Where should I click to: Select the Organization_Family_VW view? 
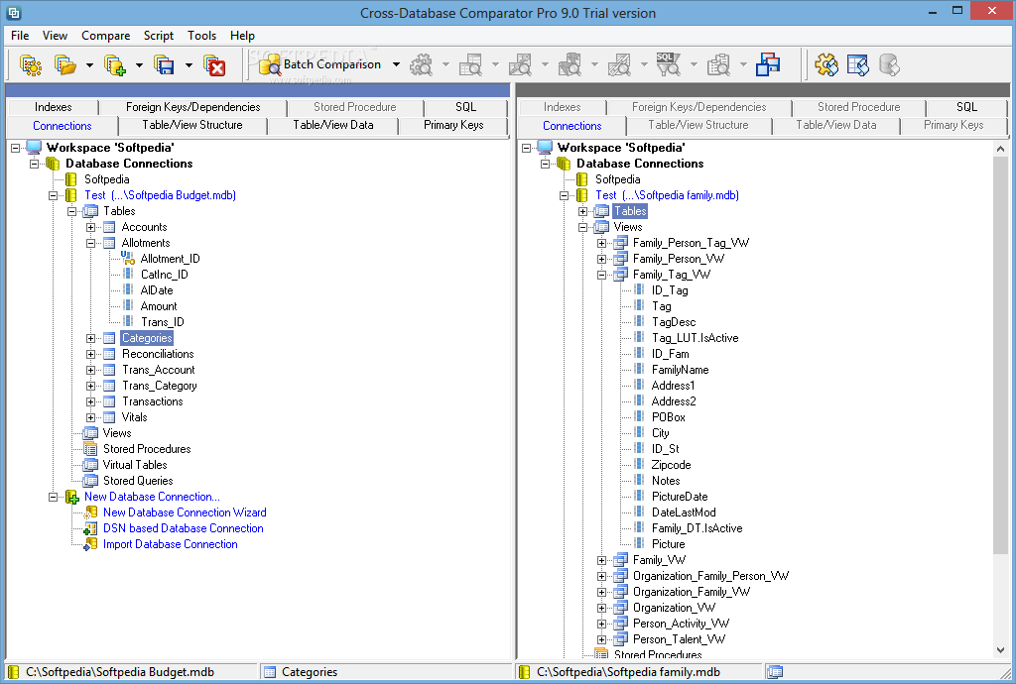click(x=692, y=592)
